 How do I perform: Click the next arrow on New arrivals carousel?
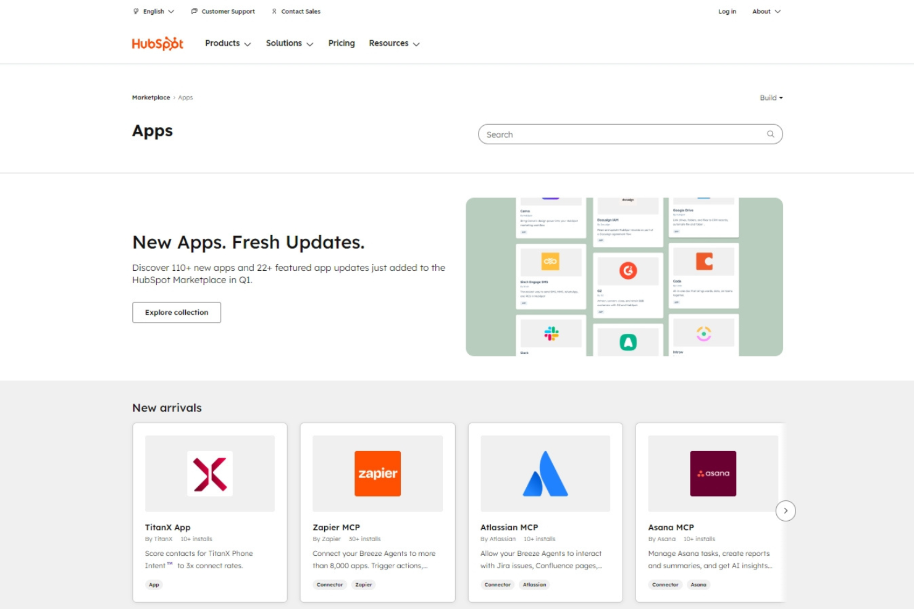point(786,510)
